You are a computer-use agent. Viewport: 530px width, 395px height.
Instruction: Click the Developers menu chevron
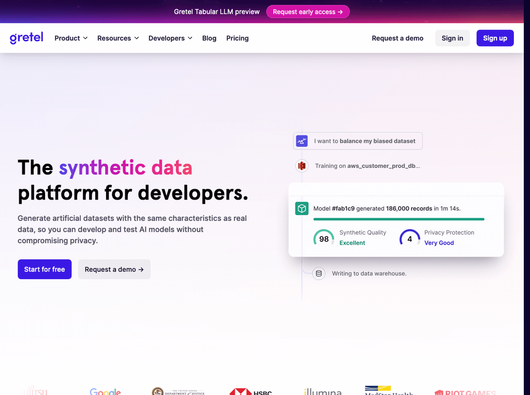[x=190, y=38]
